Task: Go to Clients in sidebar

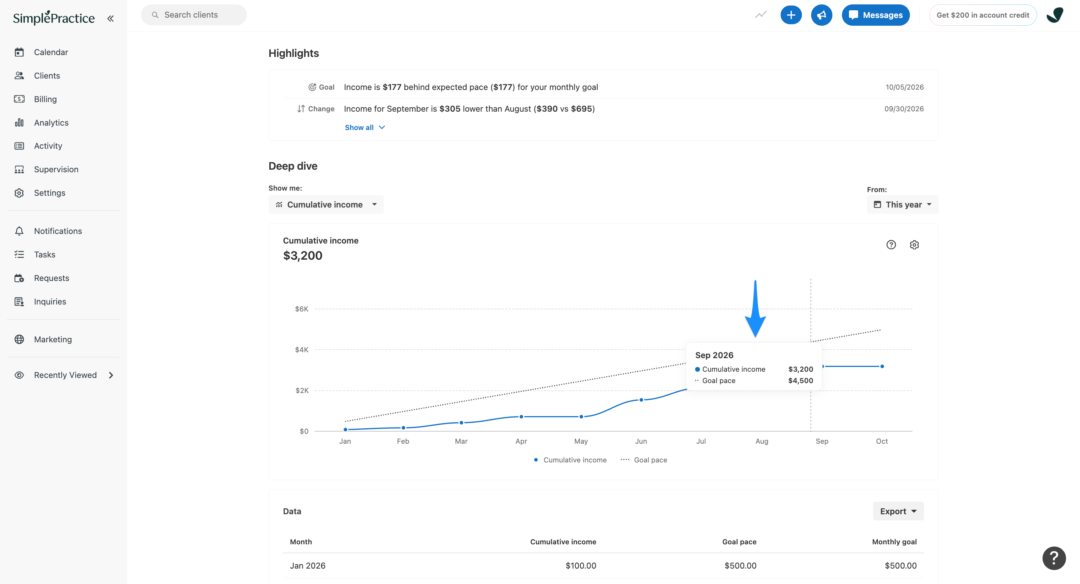Action: [x=47, y=75]
